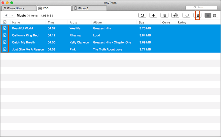Click artist Kelly Clarkson
The image size is (221, 137).
79,42
